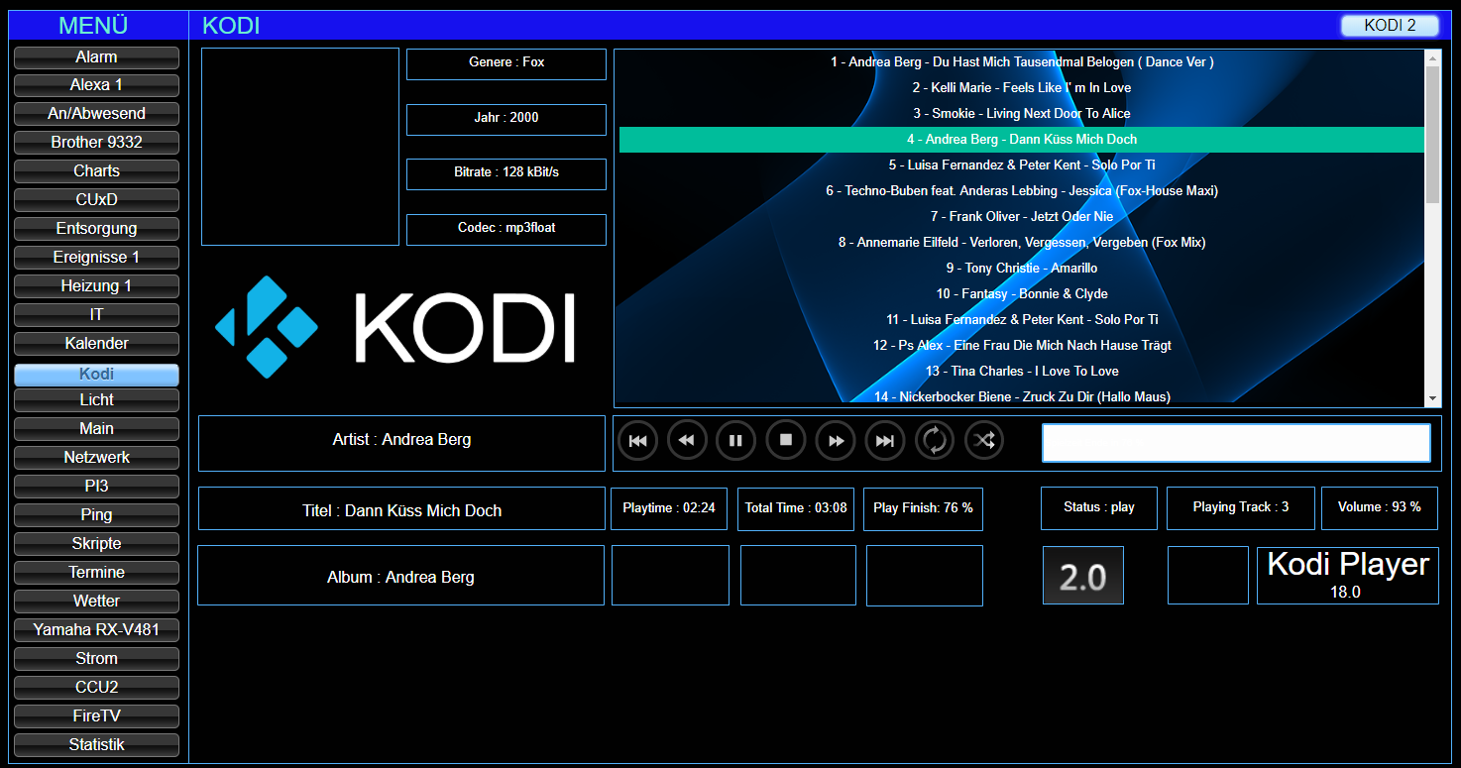This screenshot has width=1461, height=768.
Task: Play track 11 Solo Por Ti
Action: (x=1022, y=320)
